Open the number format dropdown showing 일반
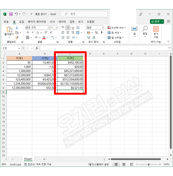This screenshot has height=176, width=173. point(102,28)
